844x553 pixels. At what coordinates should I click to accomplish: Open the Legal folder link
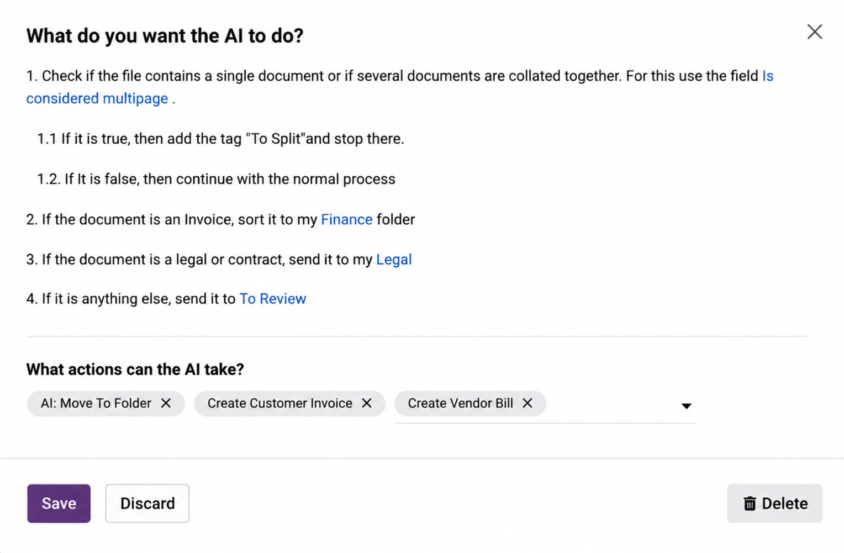tap(394, 260)
